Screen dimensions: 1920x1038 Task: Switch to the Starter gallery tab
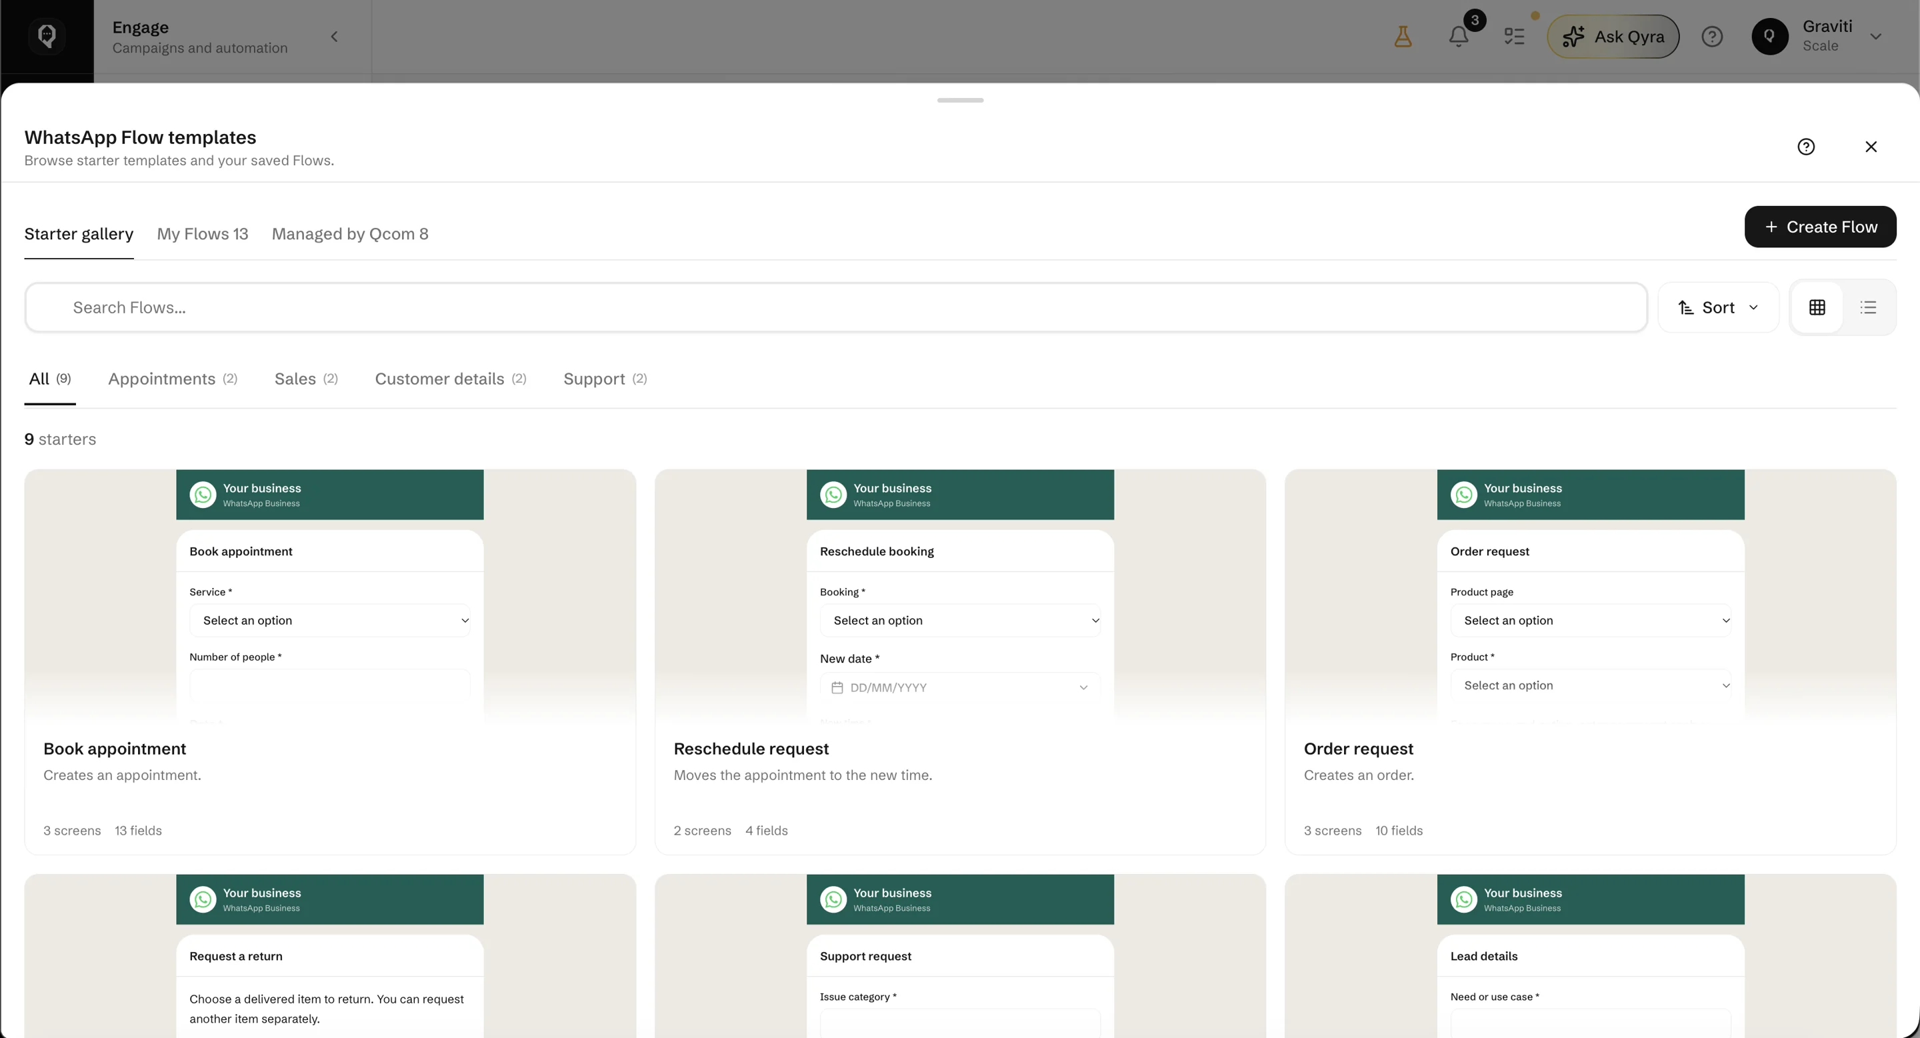[x=79, y=234]
